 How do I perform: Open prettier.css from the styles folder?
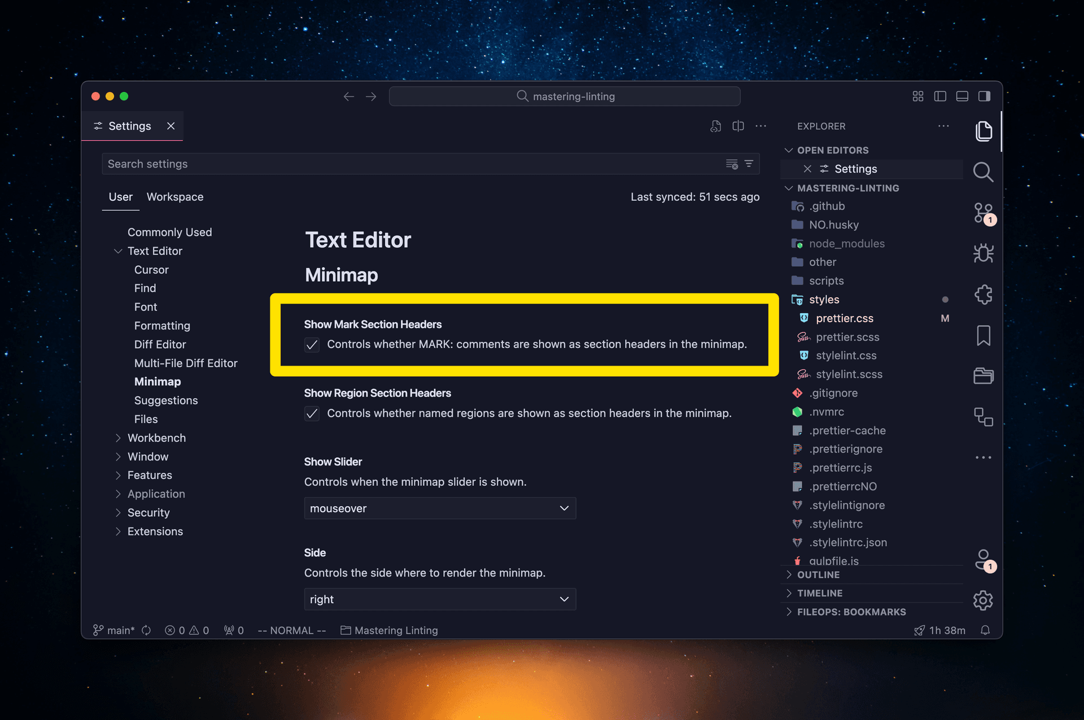pos(844,318)
